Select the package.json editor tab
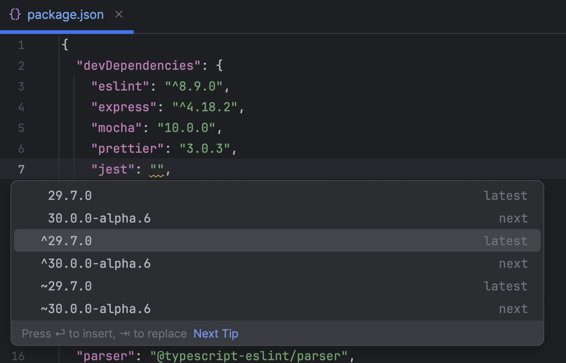Screen dimensions: 566x363 (x=66, y=15)
